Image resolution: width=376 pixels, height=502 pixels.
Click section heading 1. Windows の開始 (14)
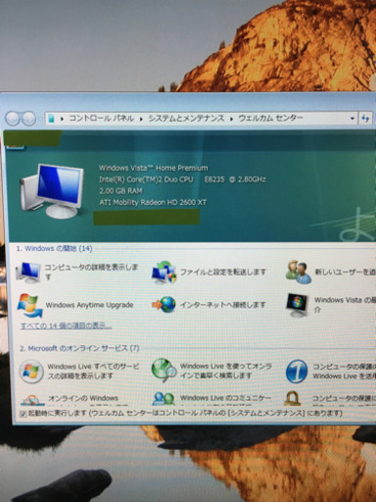[54, 249]
